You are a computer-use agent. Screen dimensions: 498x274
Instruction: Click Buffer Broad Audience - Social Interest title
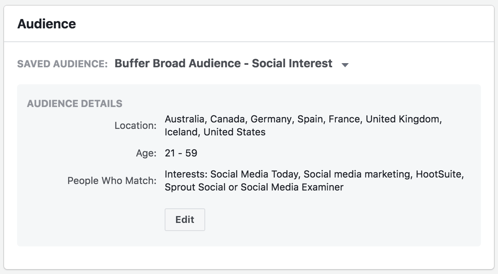pos(223,63)
